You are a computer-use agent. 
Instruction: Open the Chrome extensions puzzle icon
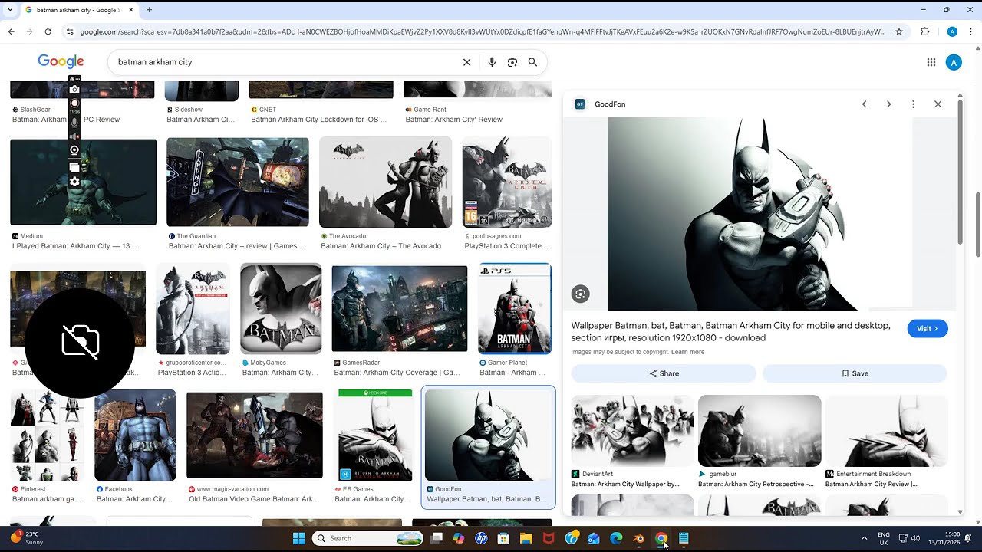(x=924, y=31)
